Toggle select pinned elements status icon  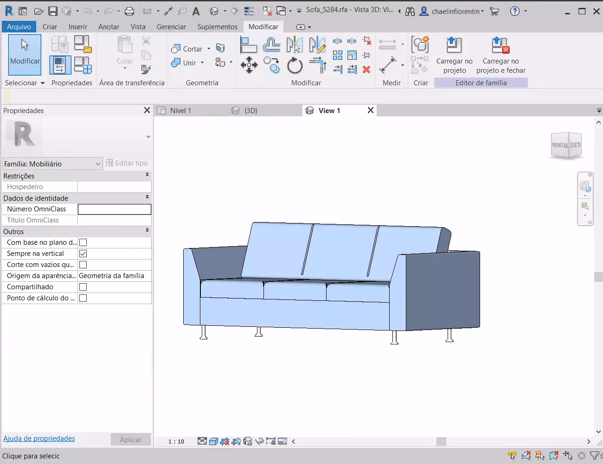coord(540,456)
